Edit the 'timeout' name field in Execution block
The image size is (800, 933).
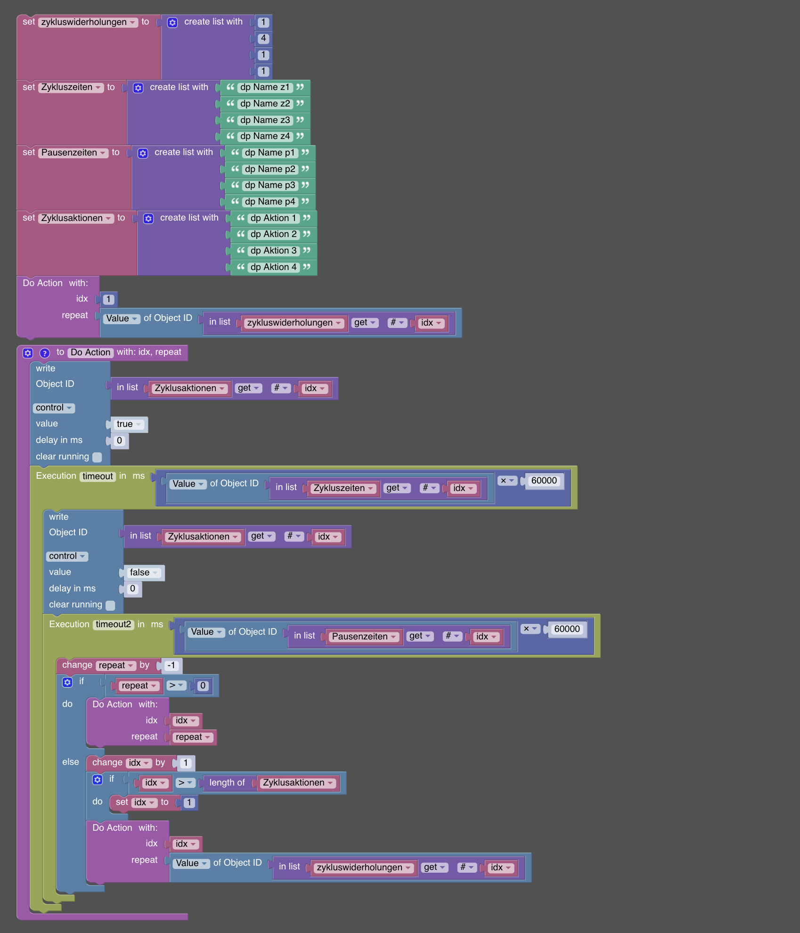[98, 476]
